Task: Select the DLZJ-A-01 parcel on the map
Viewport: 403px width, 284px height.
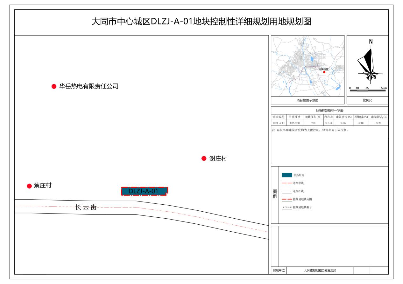Action: 144,191
